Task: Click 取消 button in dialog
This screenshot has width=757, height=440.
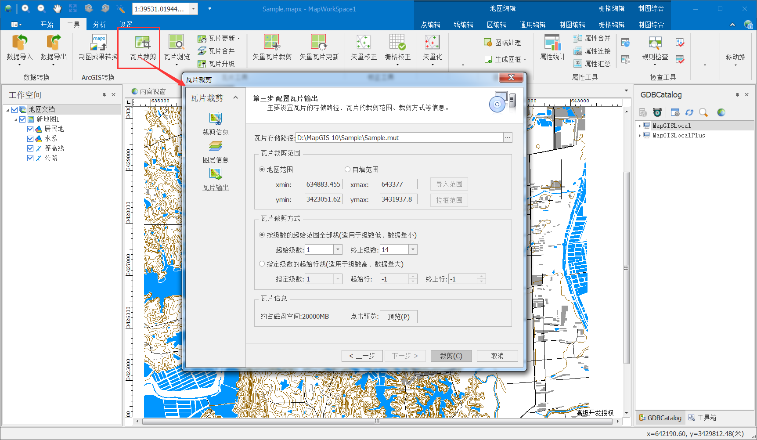Action: tap(497, 356)
